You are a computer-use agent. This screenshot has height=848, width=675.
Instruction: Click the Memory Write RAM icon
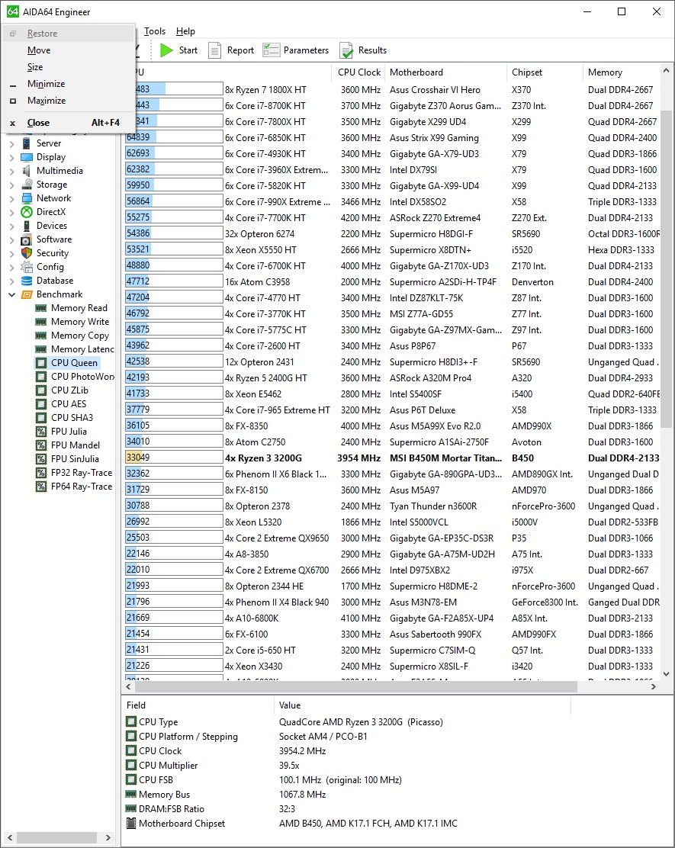coord(40,322)
